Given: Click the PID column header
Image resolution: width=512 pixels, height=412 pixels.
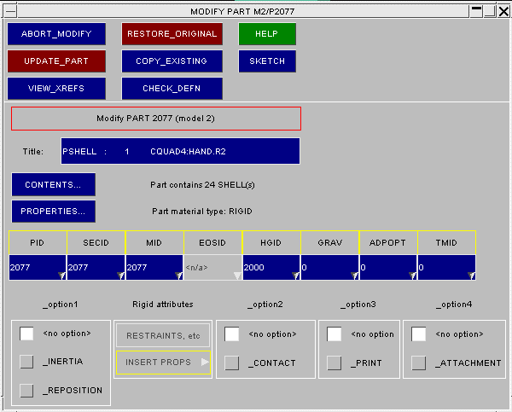Looking at the screenshot, I should [x=38, y=242].
